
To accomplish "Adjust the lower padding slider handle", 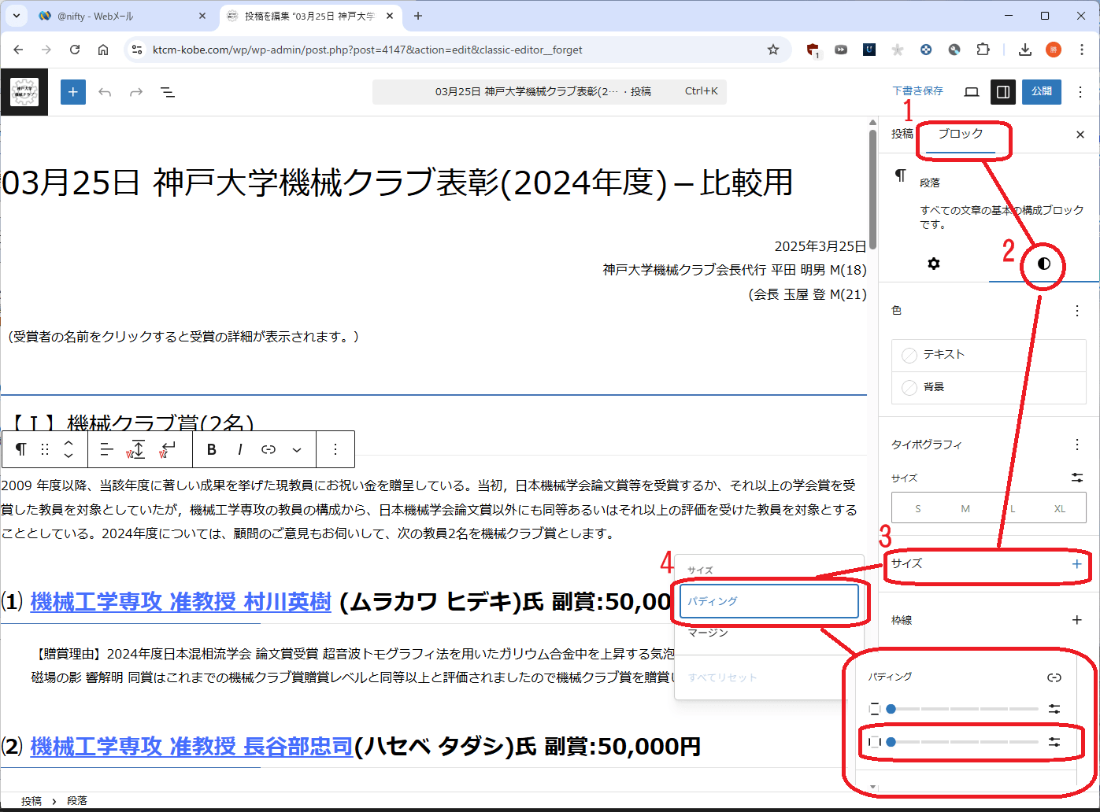I will click(891, 742).
